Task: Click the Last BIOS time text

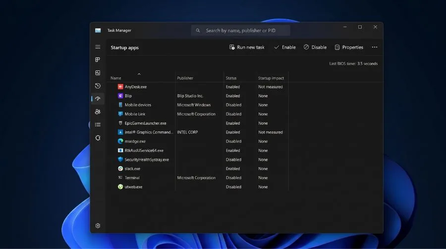Action: click(x=353, y=63)
